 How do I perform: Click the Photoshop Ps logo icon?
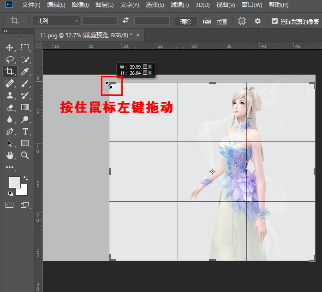(x=9, y=5)
